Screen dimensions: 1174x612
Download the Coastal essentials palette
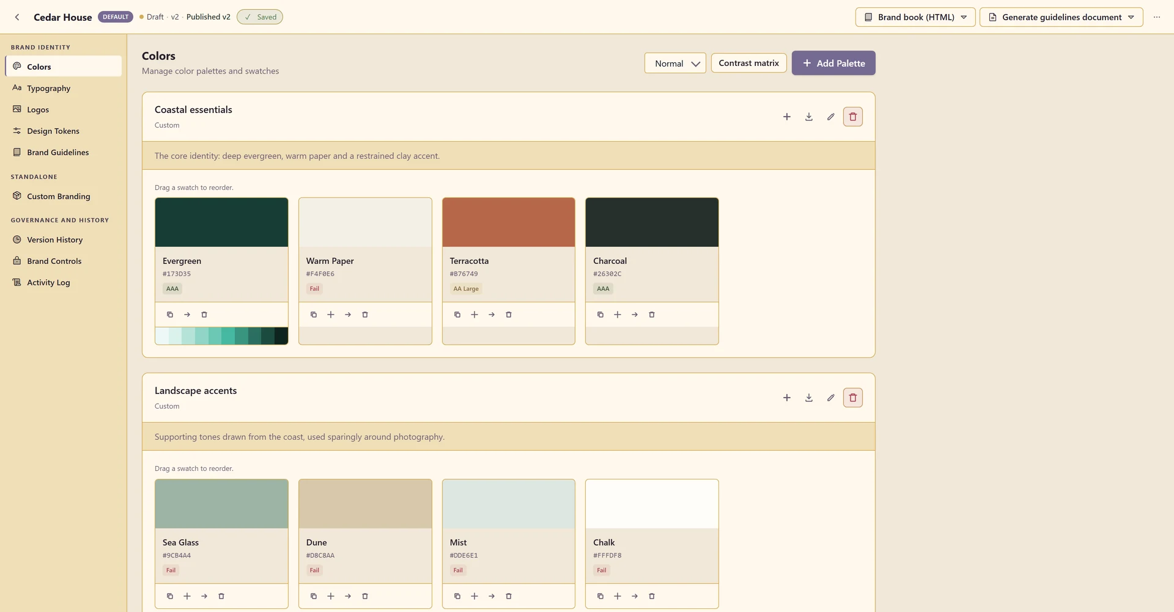click(x=809, y=117)
